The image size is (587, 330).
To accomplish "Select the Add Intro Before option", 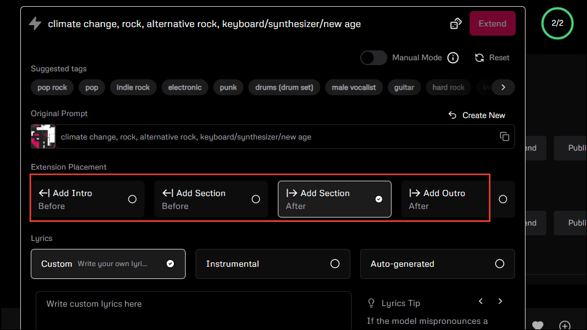I will (x=88, y=199).
